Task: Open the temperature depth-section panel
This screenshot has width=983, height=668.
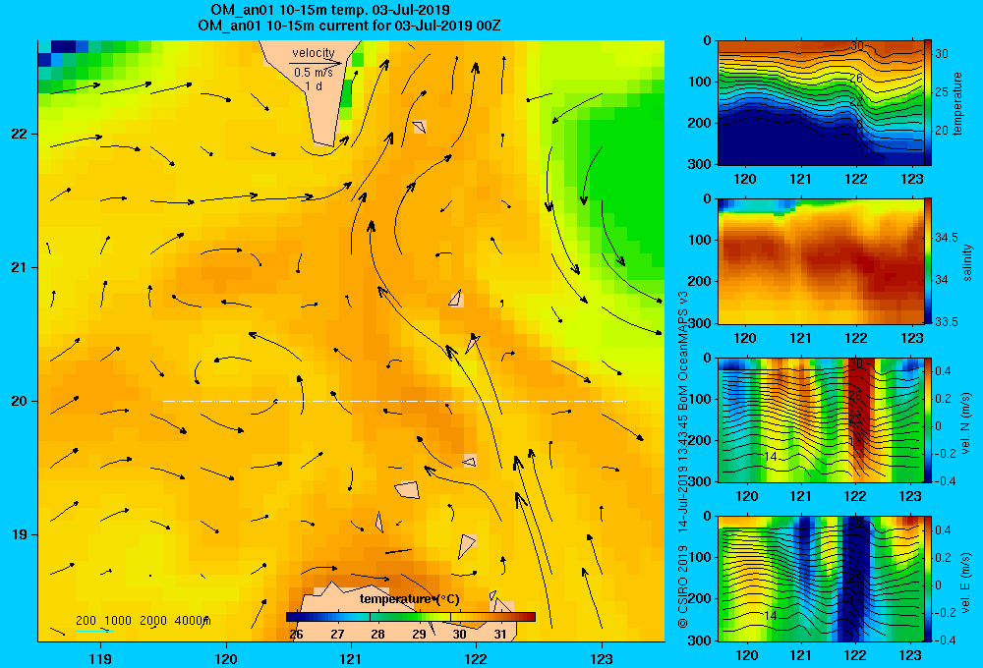Action: 820,103
